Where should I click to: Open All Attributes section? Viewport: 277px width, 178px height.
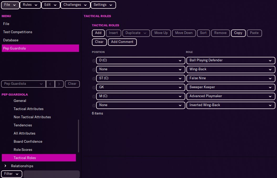click(x=24, y=133)
